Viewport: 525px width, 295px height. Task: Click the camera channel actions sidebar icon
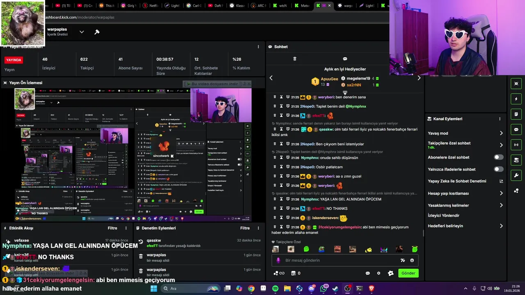point(516,160)
